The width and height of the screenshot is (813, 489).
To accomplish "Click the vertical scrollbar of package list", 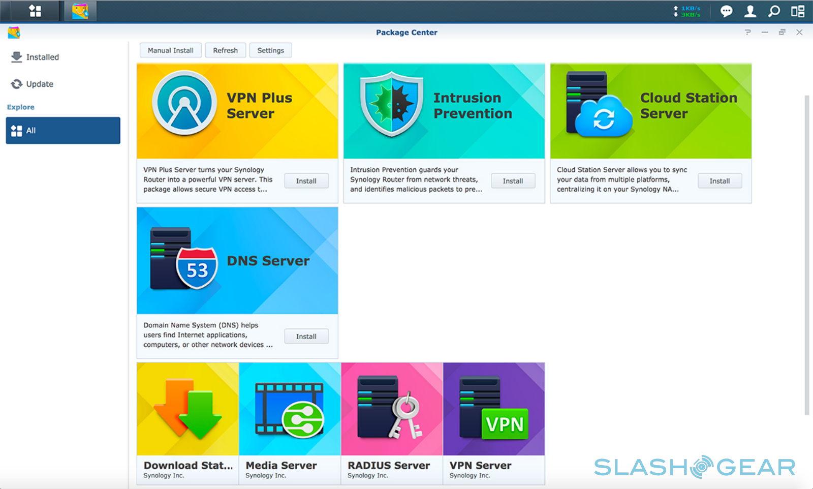I will coord(807,255).
